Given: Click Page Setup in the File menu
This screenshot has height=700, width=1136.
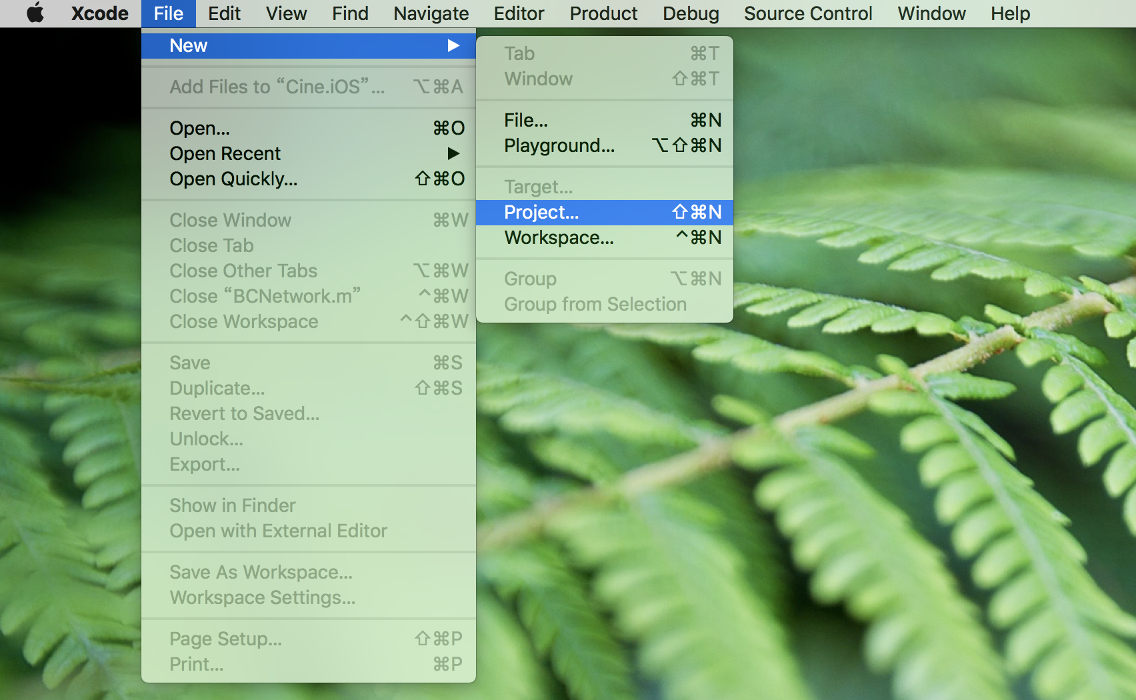Looking at the screenshot, I should (226, 638).
